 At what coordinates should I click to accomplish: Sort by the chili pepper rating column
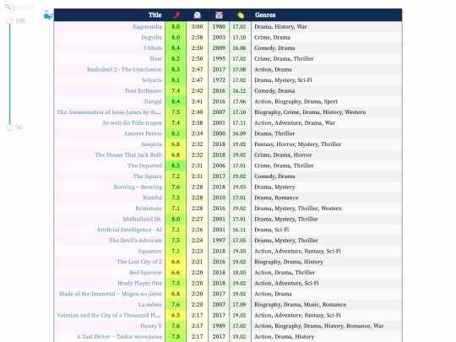pyautogui.click(x=176, y=15)
